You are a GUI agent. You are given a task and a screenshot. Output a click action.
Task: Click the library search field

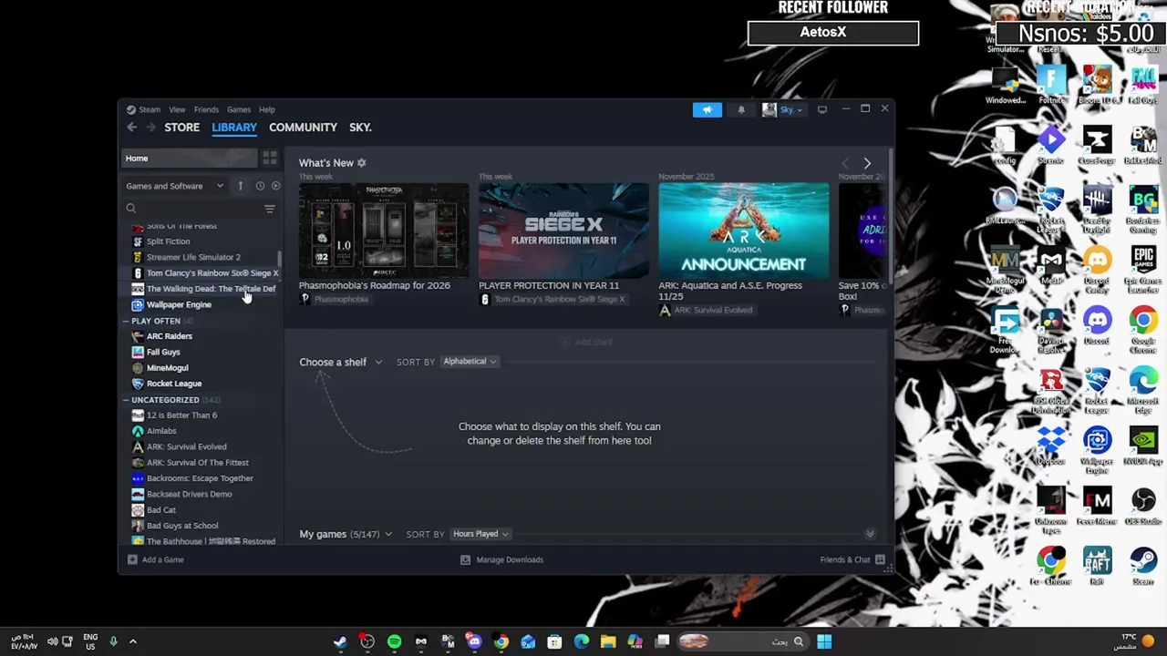coord(191,209)
